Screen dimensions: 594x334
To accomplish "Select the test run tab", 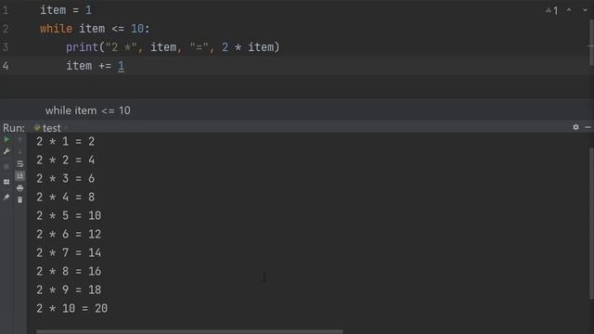I will pos(48,128).
